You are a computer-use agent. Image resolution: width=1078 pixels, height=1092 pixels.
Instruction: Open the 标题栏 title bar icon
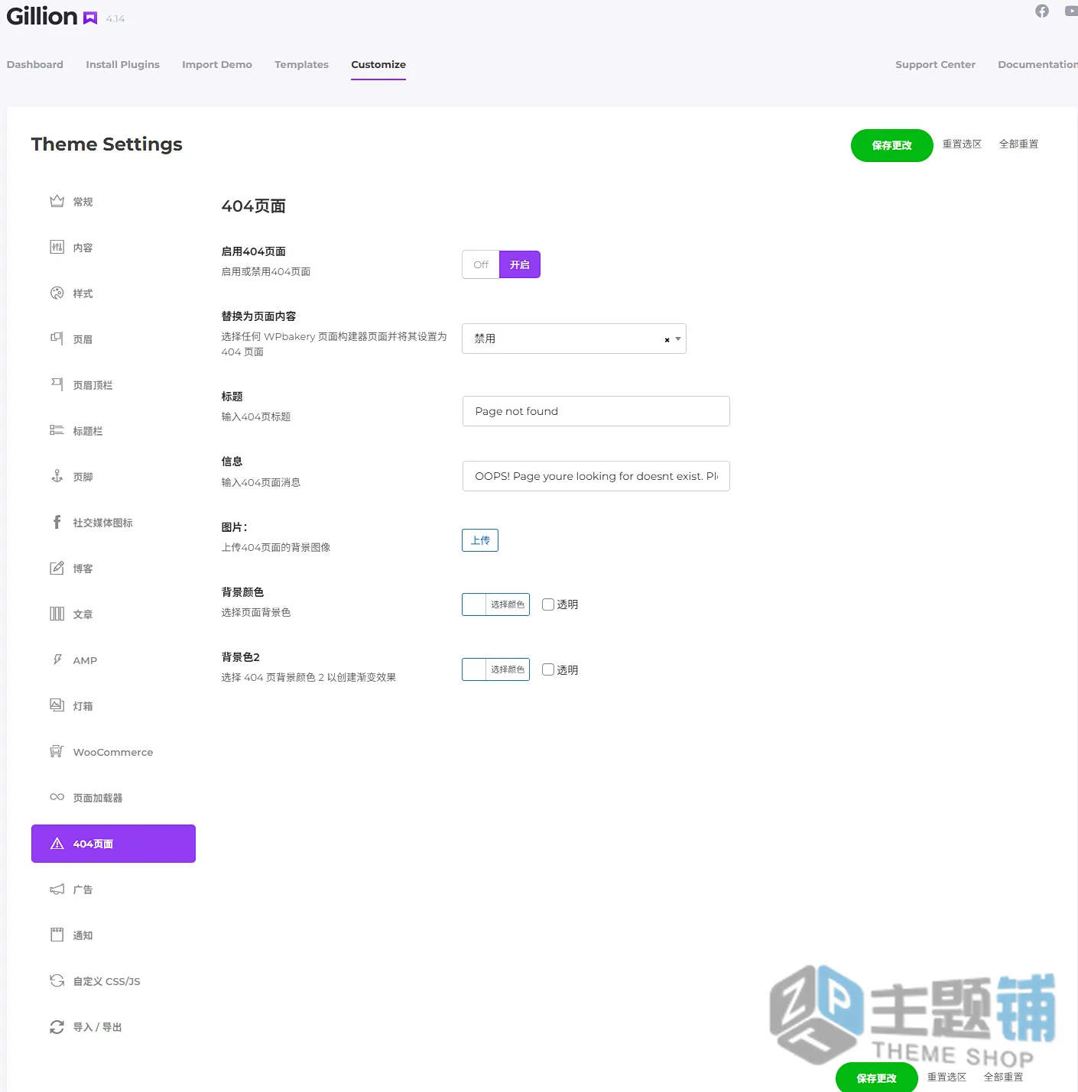tap(57, 430)
